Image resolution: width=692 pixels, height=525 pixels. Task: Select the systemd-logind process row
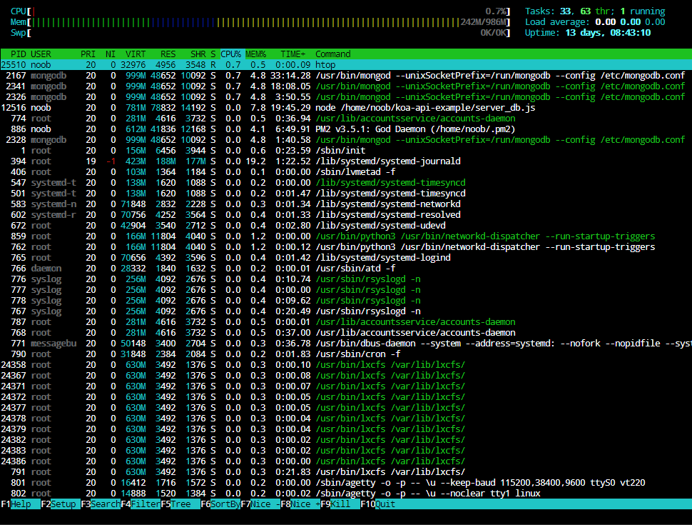pyautogui.click(x=346, y=258)
